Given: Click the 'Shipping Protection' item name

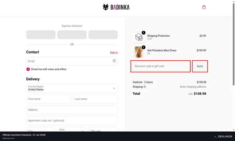Looking at the screenshot, I should [x=159, y=36].
